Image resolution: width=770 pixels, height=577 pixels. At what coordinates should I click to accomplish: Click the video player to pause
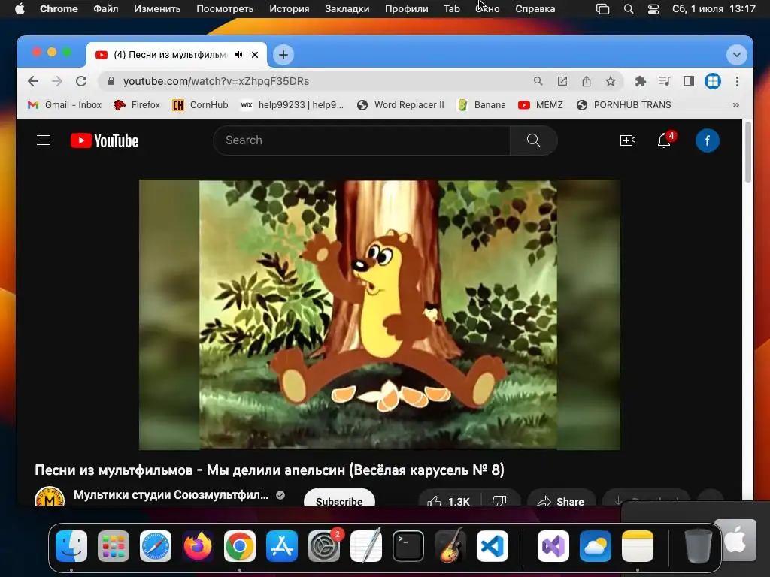point(379,315)
